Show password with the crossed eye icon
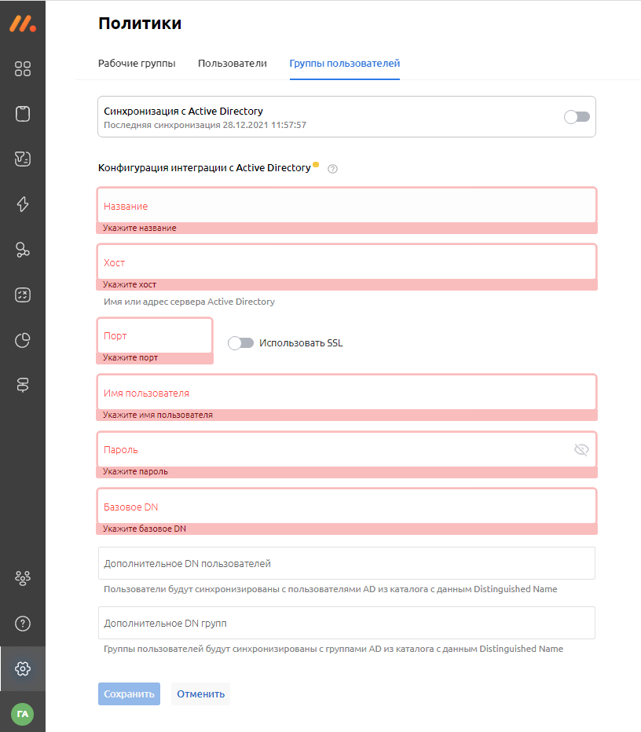641x732 pixels. click(x=581, y=450)
